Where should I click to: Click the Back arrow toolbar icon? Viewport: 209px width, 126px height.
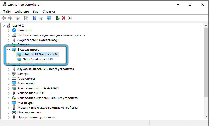pos(4,18)
